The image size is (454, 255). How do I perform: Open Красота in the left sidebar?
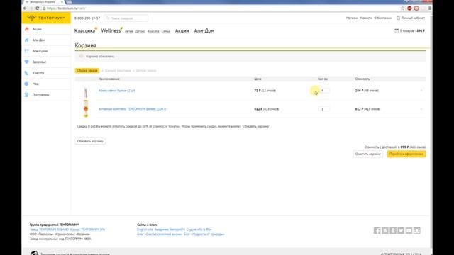(x=38, y=73)
